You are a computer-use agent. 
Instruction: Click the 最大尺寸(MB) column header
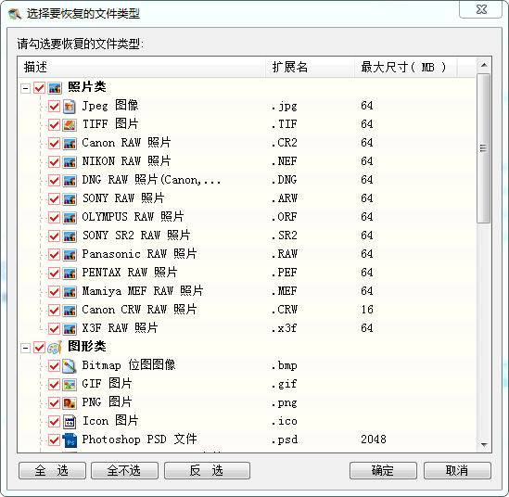pyautogui.click(x=406, y=67)
